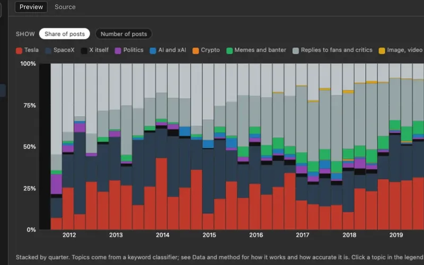Screen dimensions: 424x265
Task: Click the SHOW label
Action: pos(25,34)
